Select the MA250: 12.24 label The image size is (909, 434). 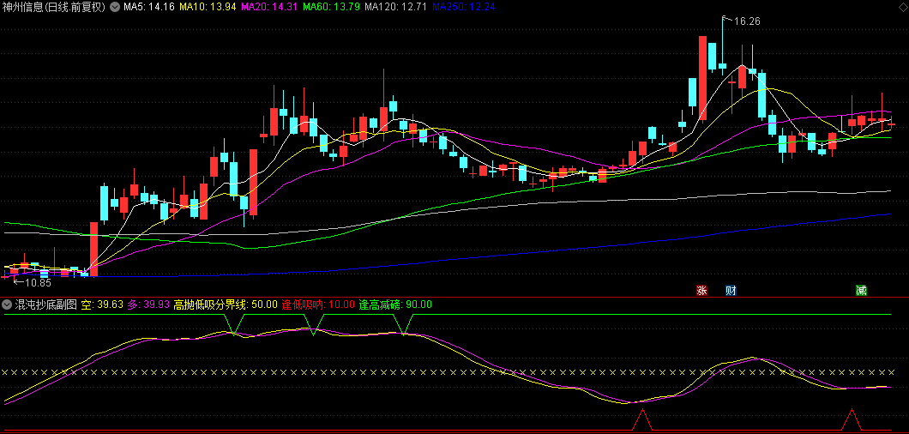[463, 8]
